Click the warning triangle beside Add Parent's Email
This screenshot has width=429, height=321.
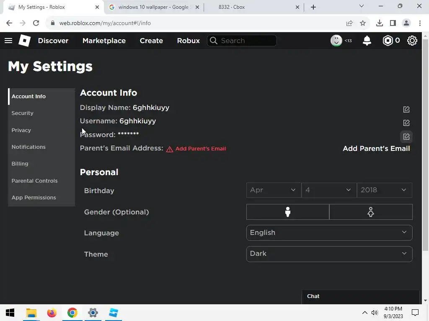170,149
